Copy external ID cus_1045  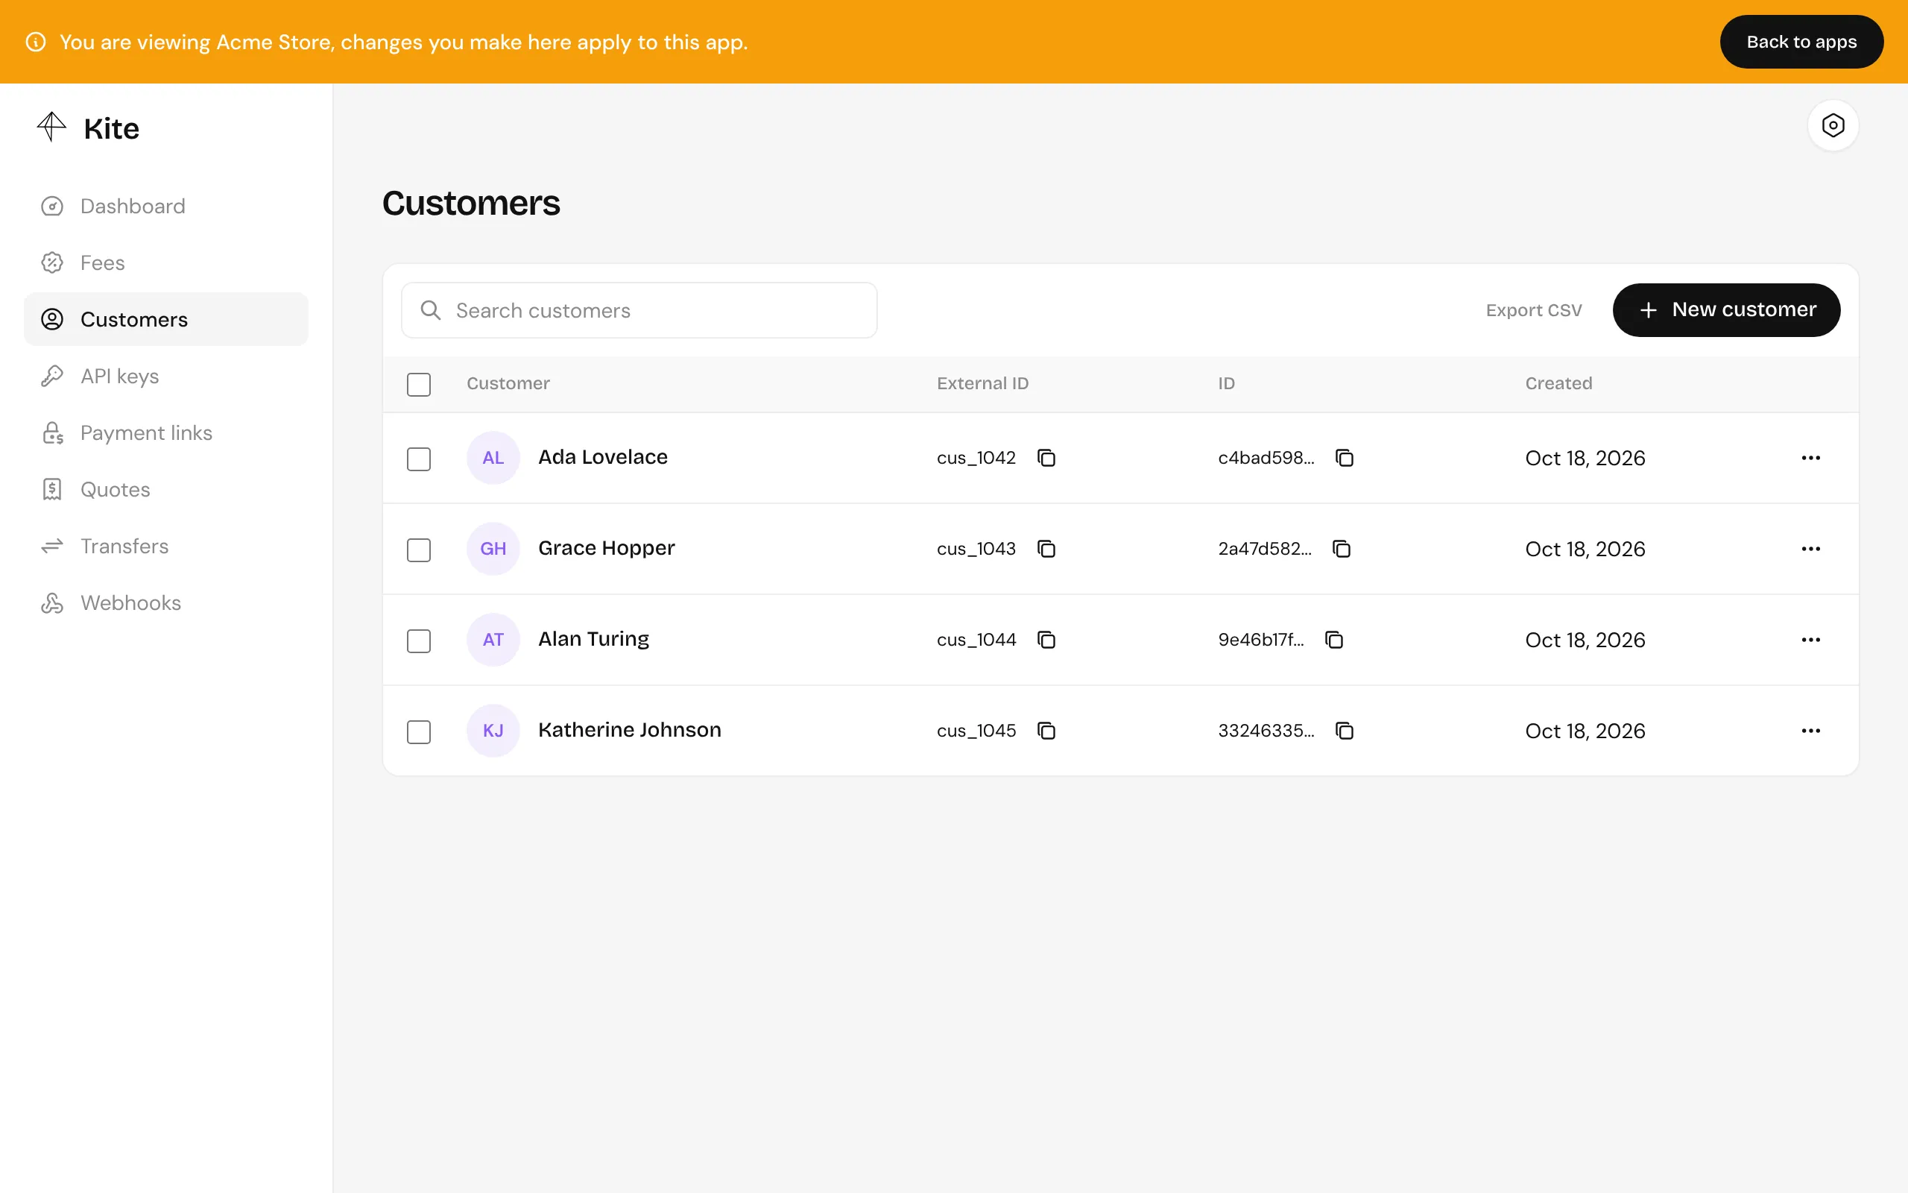(1046, 731)
